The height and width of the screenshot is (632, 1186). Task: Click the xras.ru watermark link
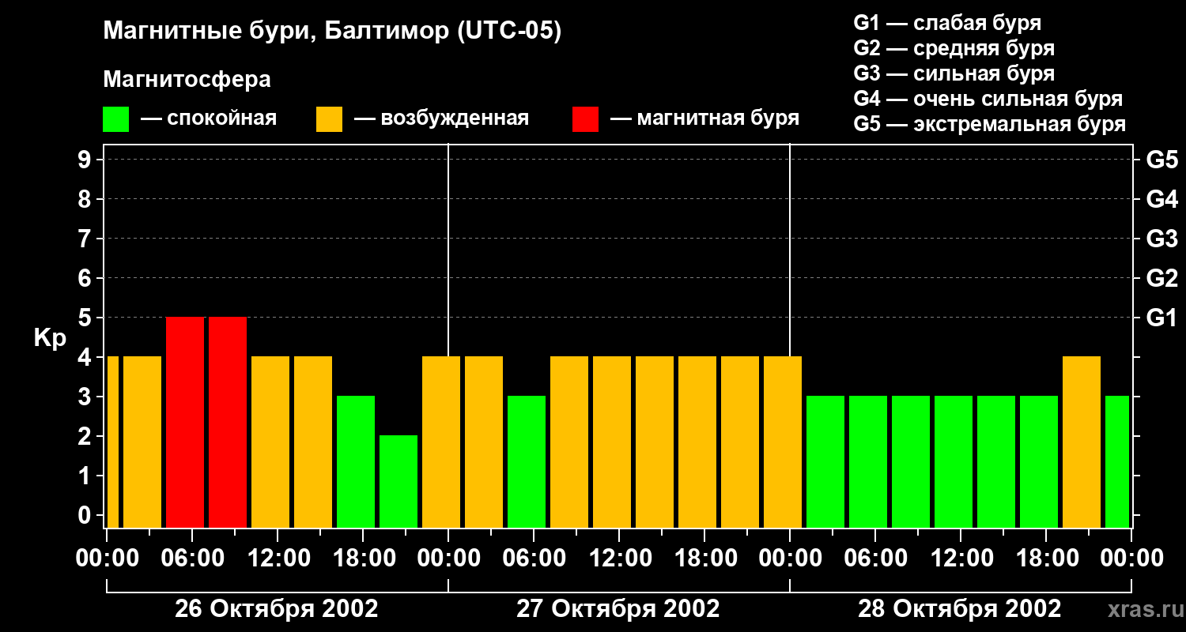[x=1142, y=609]
